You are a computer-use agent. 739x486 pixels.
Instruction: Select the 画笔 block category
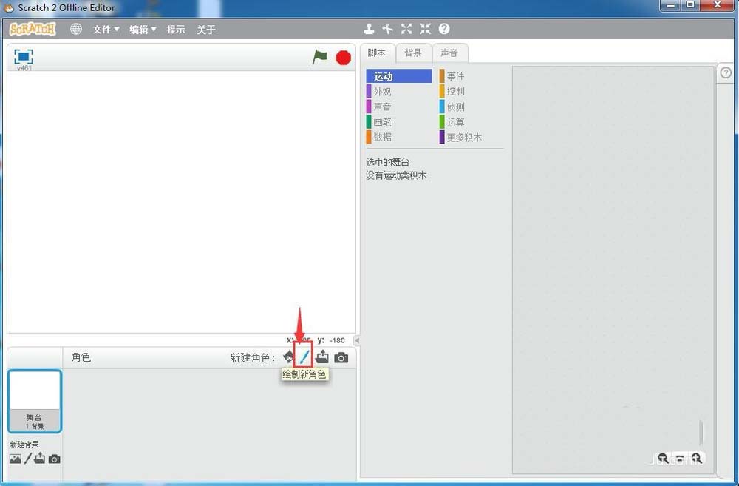(x=383, y=121)
